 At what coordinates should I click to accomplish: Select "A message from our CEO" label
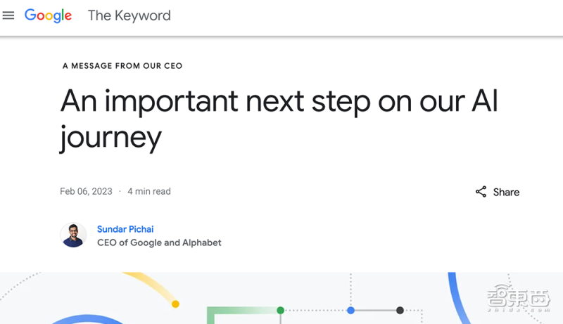(122, 66)
